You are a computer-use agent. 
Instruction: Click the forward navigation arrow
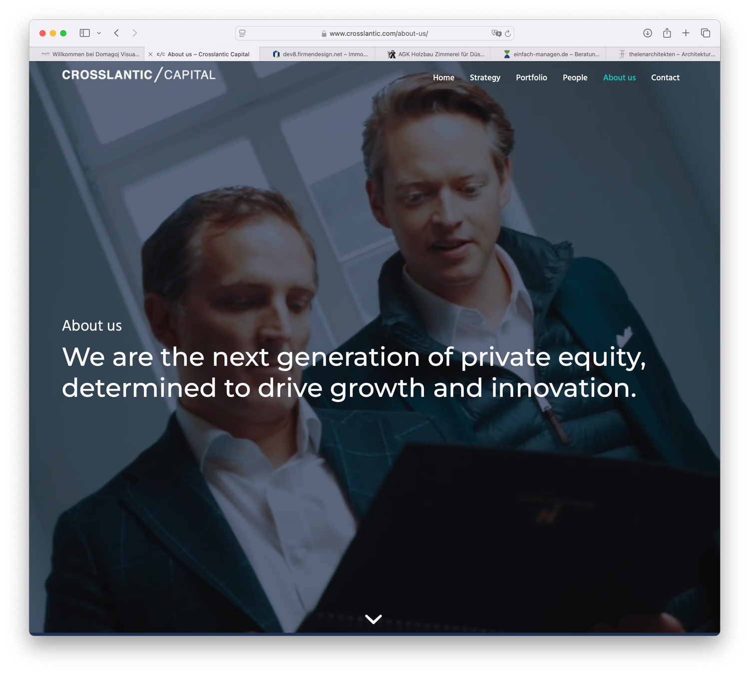click(135, 33)
